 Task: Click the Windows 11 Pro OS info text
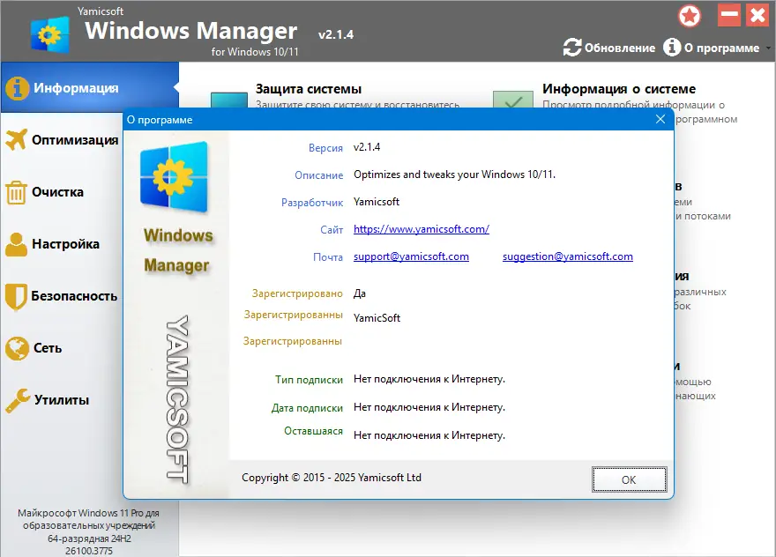coord(89,525)
